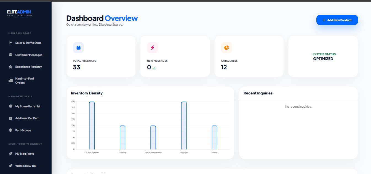Select the Clutch System bar in chart
Viewport: 371px width, 174px height.
[92, 126]
